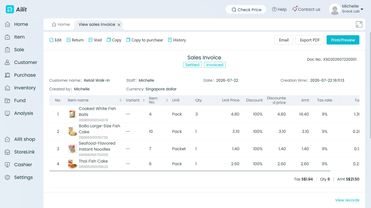Void this sales invoice

pyautogui.click(x=95, y=40)
